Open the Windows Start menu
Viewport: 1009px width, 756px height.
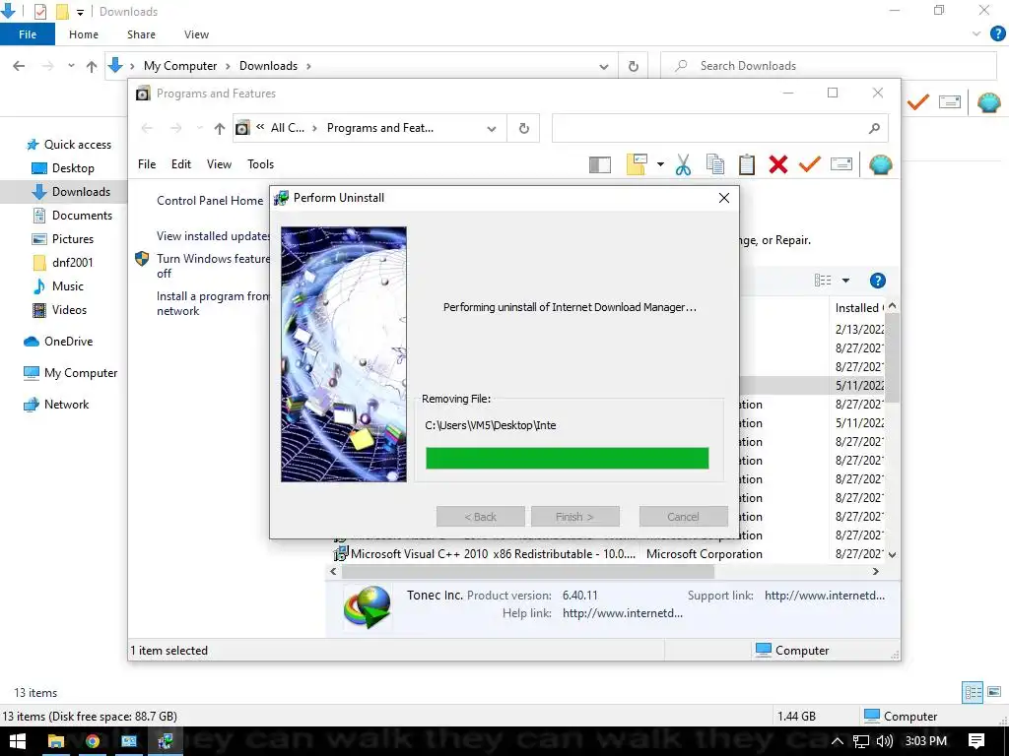pos(18,741)
